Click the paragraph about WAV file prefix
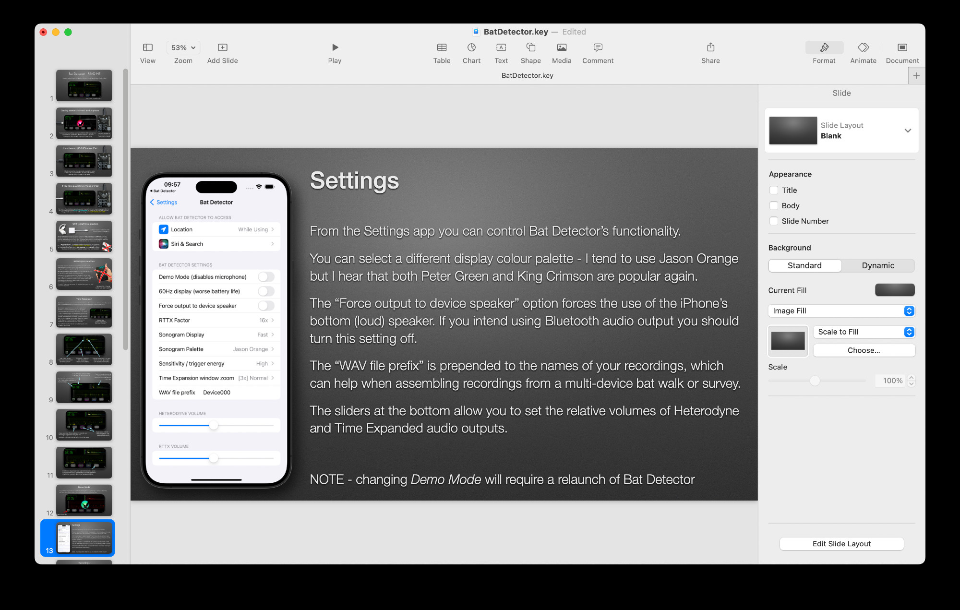The width and height of the screenshot is (960, 610). tap(525, 375)
